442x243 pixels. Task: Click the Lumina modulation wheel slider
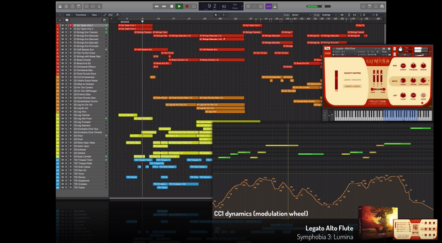(336, 80)
